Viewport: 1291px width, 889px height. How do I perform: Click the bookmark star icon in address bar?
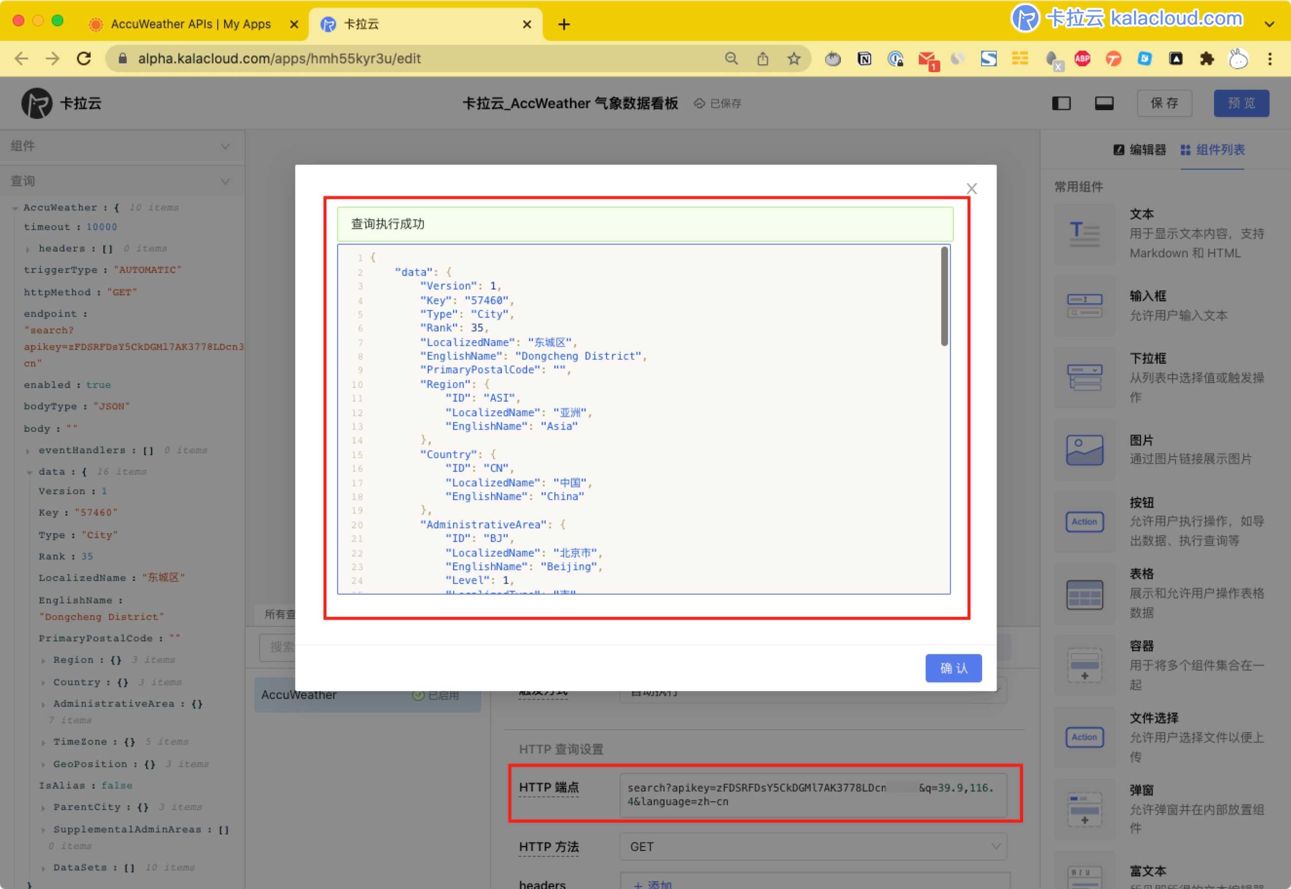pyautogui.click(x=794, y=58)
